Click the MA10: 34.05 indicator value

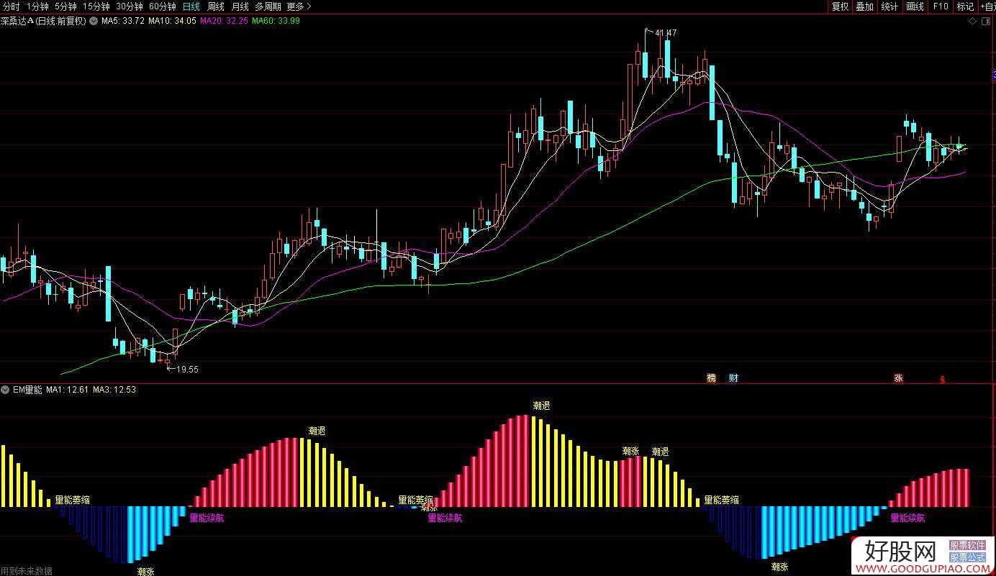point(172,21)
